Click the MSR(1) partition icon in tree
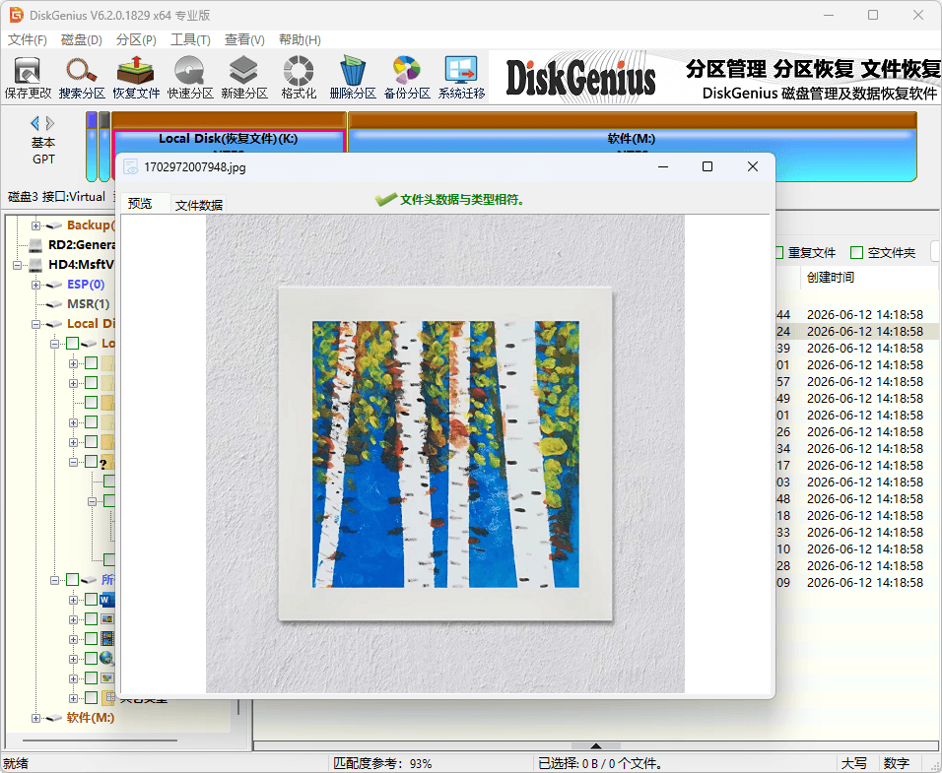Image resolution: width=942 pixels, height=773 pixels. tap(54, 304)
